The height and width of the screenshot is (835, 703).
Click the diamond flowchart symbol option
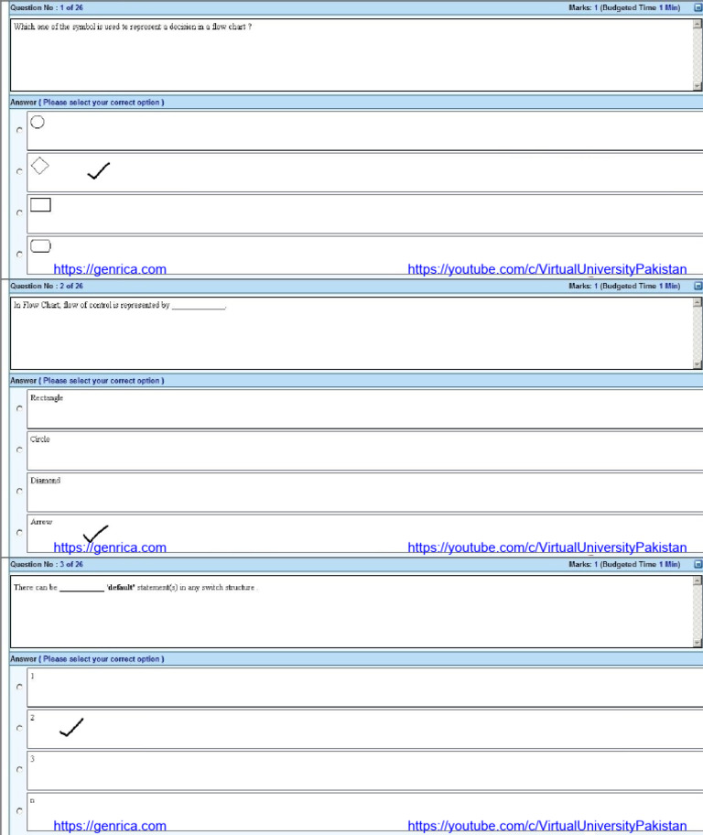[x=40, y=166]
